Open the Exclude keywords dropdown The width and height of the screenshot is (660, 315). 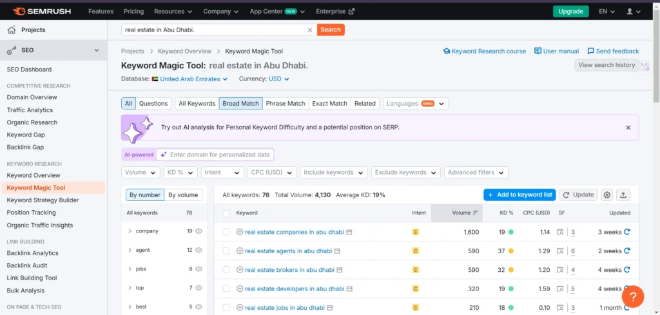[x=406, y=173]
